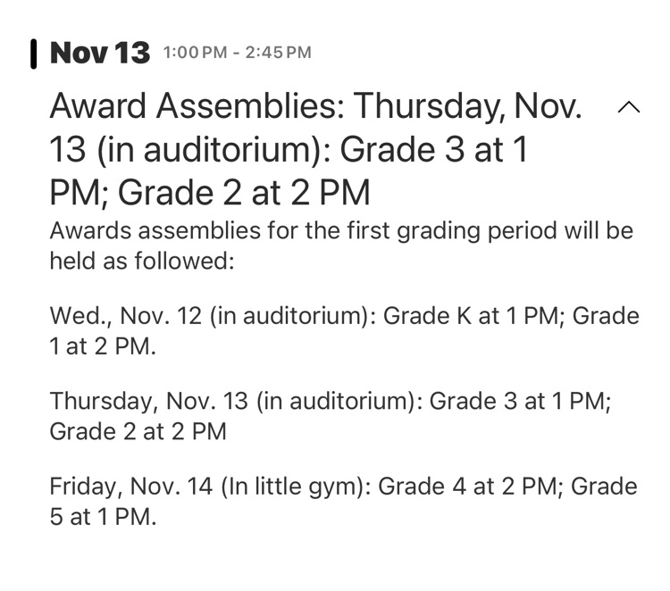Viewport: 670px width, 591px height.
Task: Click the large title line "PM; Grade 2 at 2 PM"
Action: [x=209, y=193]
